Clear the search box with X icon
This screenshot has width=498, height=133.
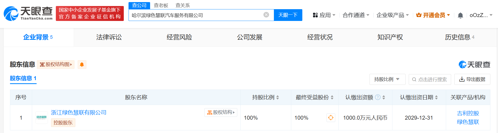[x=266, y=15]
